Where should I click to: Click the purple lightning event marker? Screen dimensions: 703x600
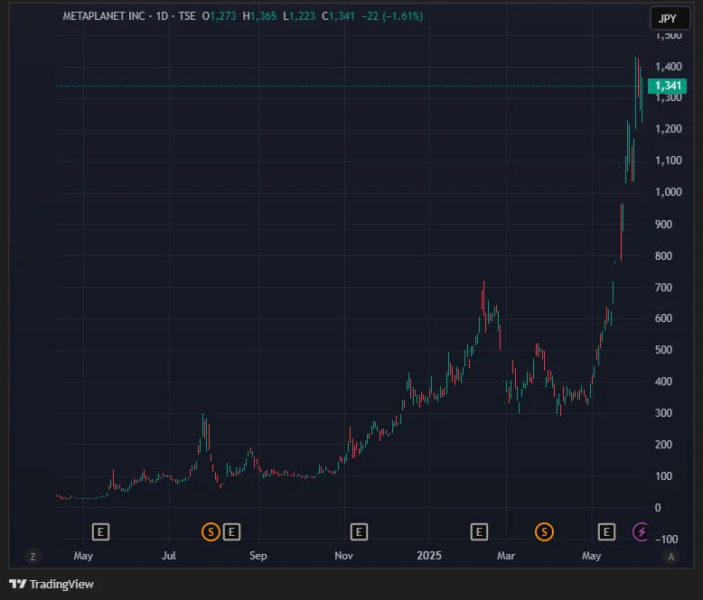coord(641,532)
